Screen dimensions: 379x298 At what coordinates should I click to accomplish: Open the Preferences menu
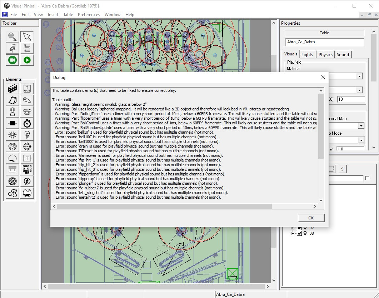click(89, 15)
